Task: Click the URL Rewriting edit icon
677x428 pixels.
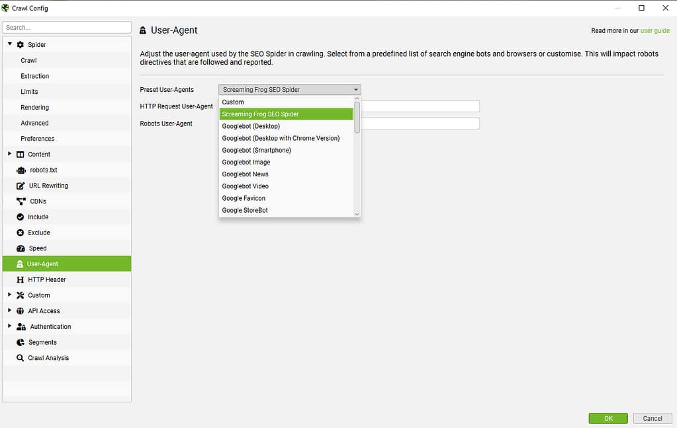Action: [21, 186]
